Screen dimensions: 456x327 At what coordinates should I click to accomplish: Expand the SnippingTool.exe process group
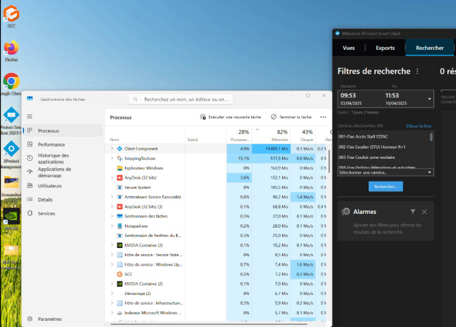[112, 158]
